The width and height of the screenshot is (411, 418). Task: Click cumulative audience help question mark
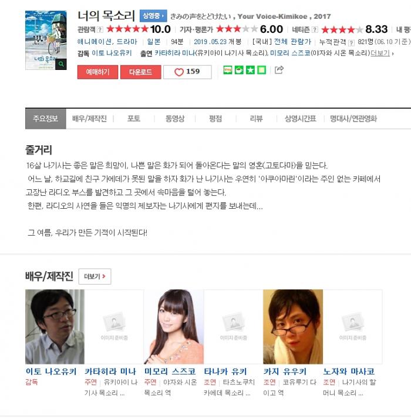(351, 43)
